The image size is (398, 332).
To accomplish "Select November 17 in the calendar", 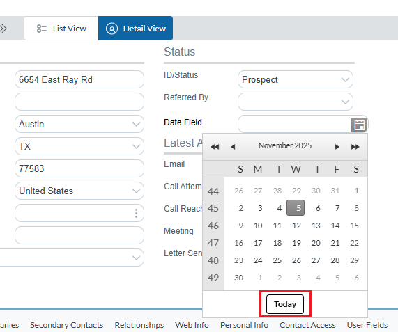I will [258, 243].
